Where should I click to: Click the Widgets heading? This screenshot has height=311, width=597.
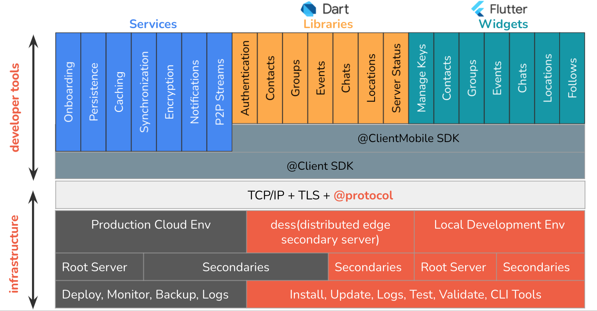(x=503, y=24)
